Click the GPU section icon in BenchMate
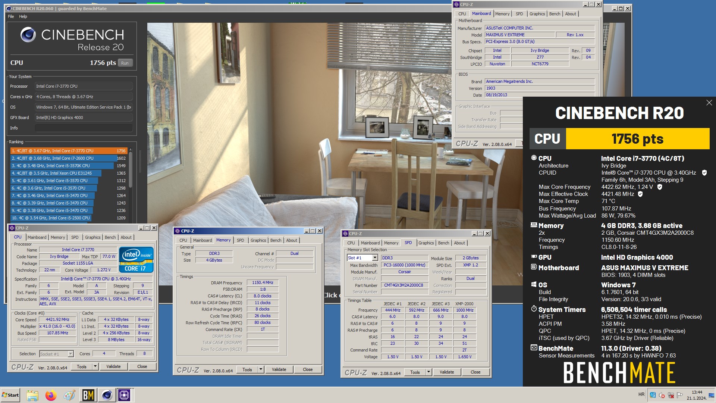 (x=534, y=257)
